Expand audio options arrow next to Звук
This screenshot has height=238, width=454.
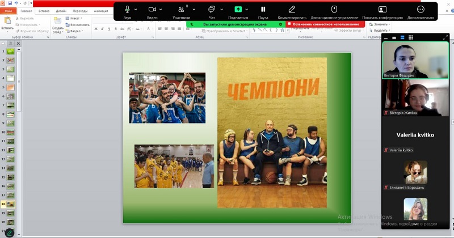[136, 10]
